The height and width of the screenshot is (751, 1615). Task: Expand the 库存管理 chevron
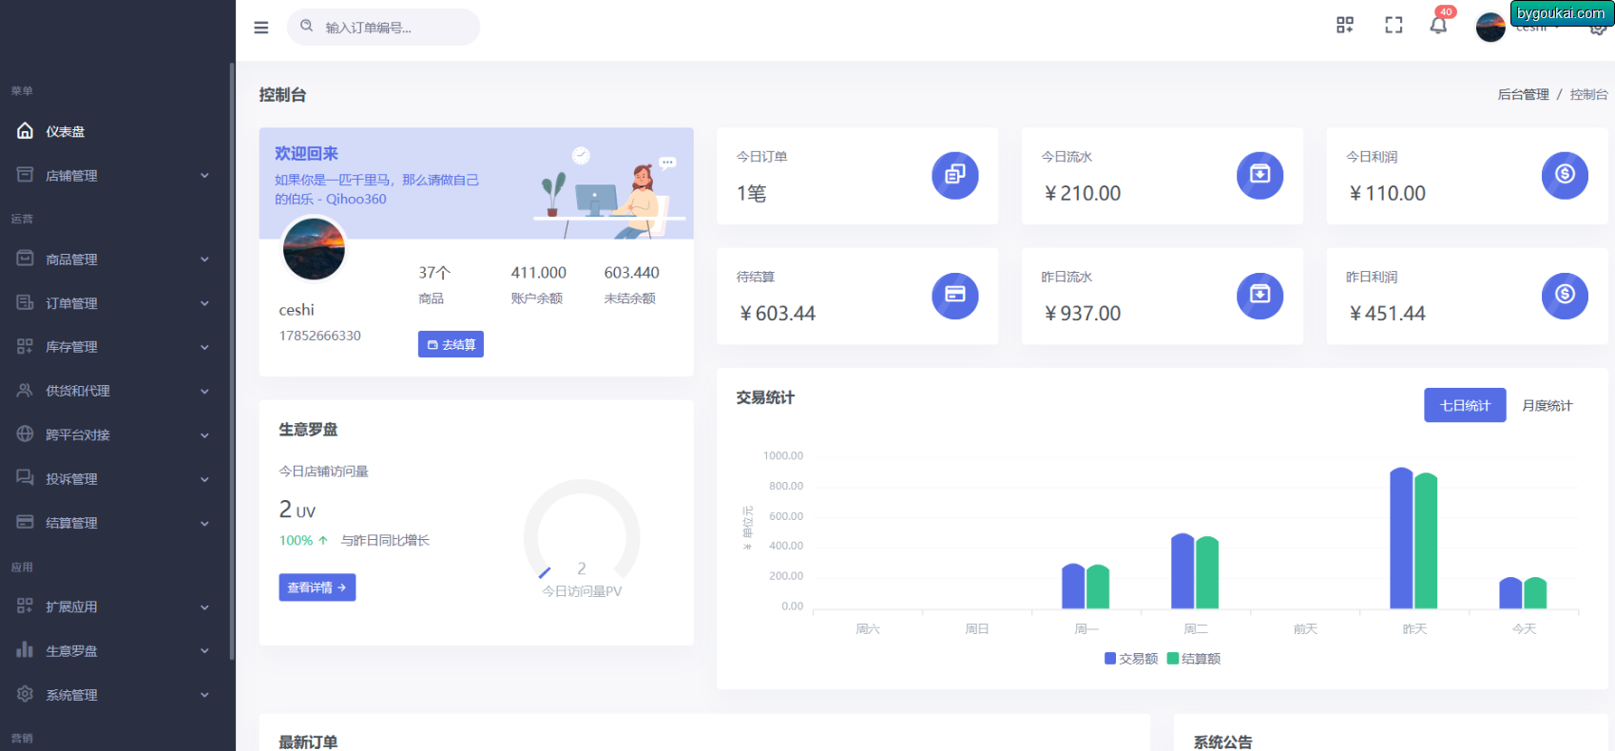tap(204, 347)
